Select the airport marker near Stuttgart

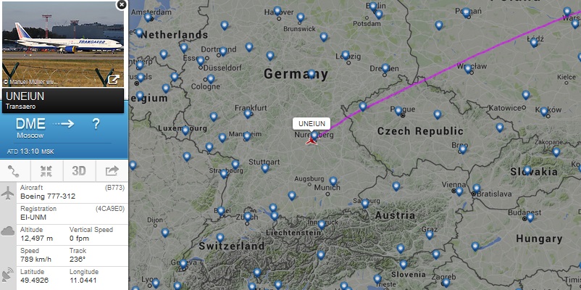265,167
